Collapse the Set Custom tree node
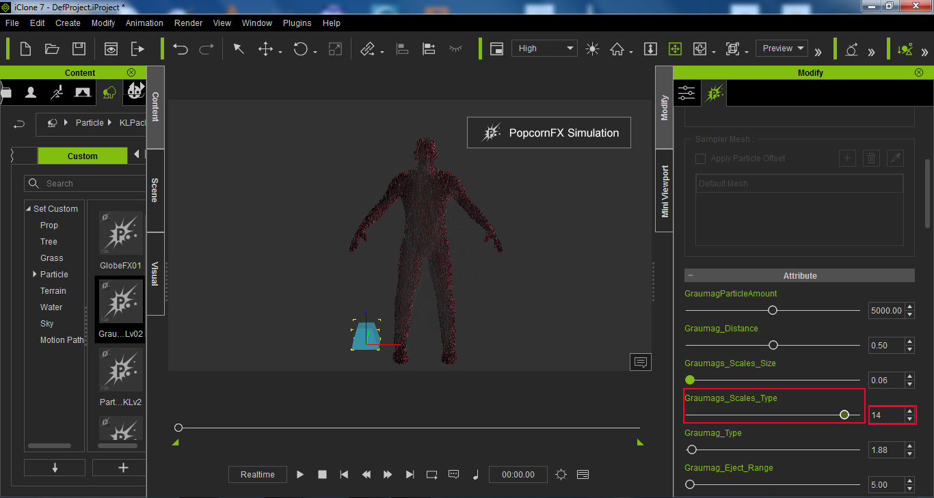This screenshot has width=934, height=498. [x=28, y=209]
